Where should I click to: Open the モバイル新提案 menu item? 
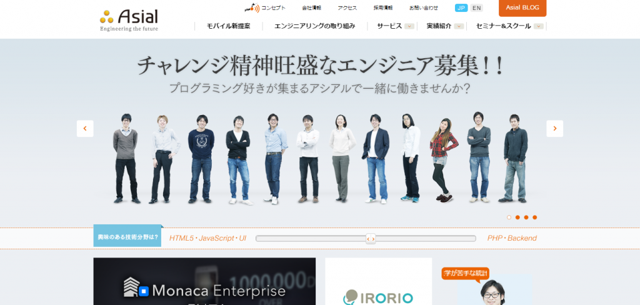229,26
